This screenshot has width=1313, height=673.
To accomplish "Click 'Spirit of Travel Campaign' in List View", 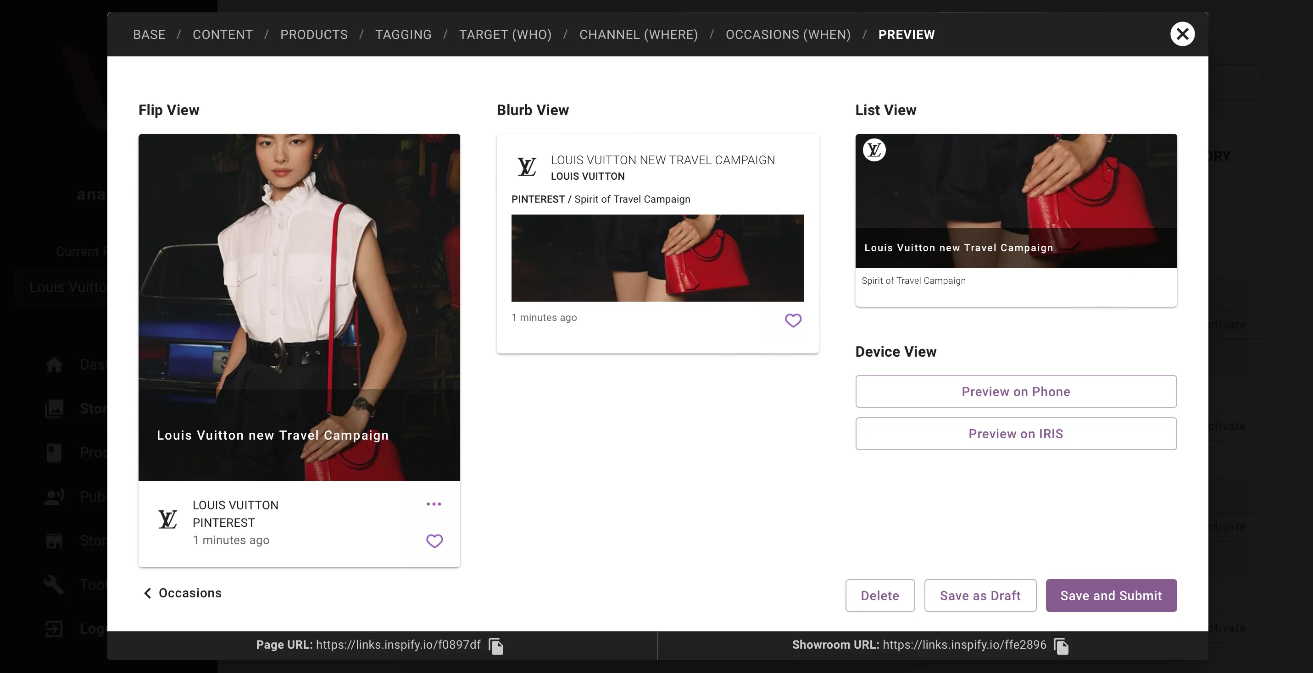I will coord(913,281).
